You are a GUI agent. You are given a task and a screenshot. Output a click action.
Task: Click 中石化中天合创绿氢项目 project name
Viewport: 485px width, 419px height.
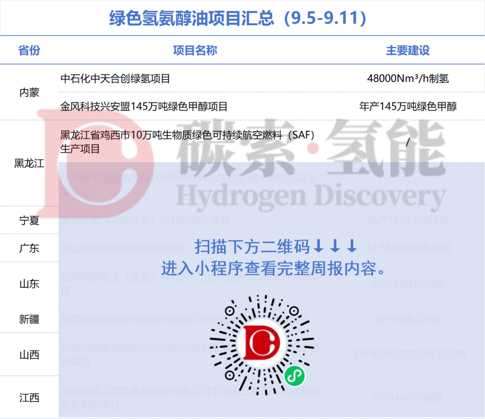click(x=115, y=79)
